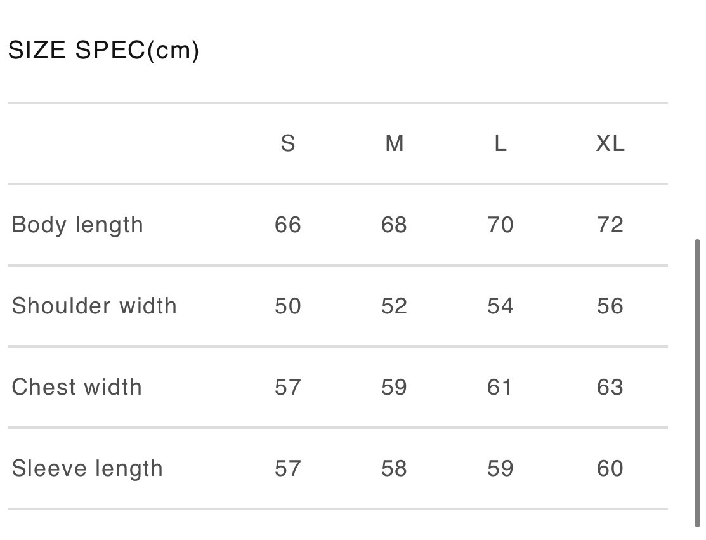Select the M size column header
The height and width of the screenshot is (540, 706).
pos(395,144)
